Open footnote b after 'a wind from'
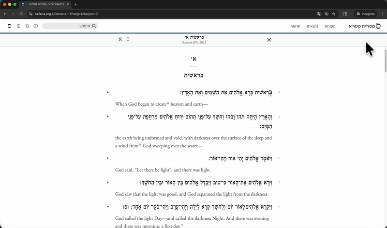The image size is (387, 228). click(x=140, y=145)
